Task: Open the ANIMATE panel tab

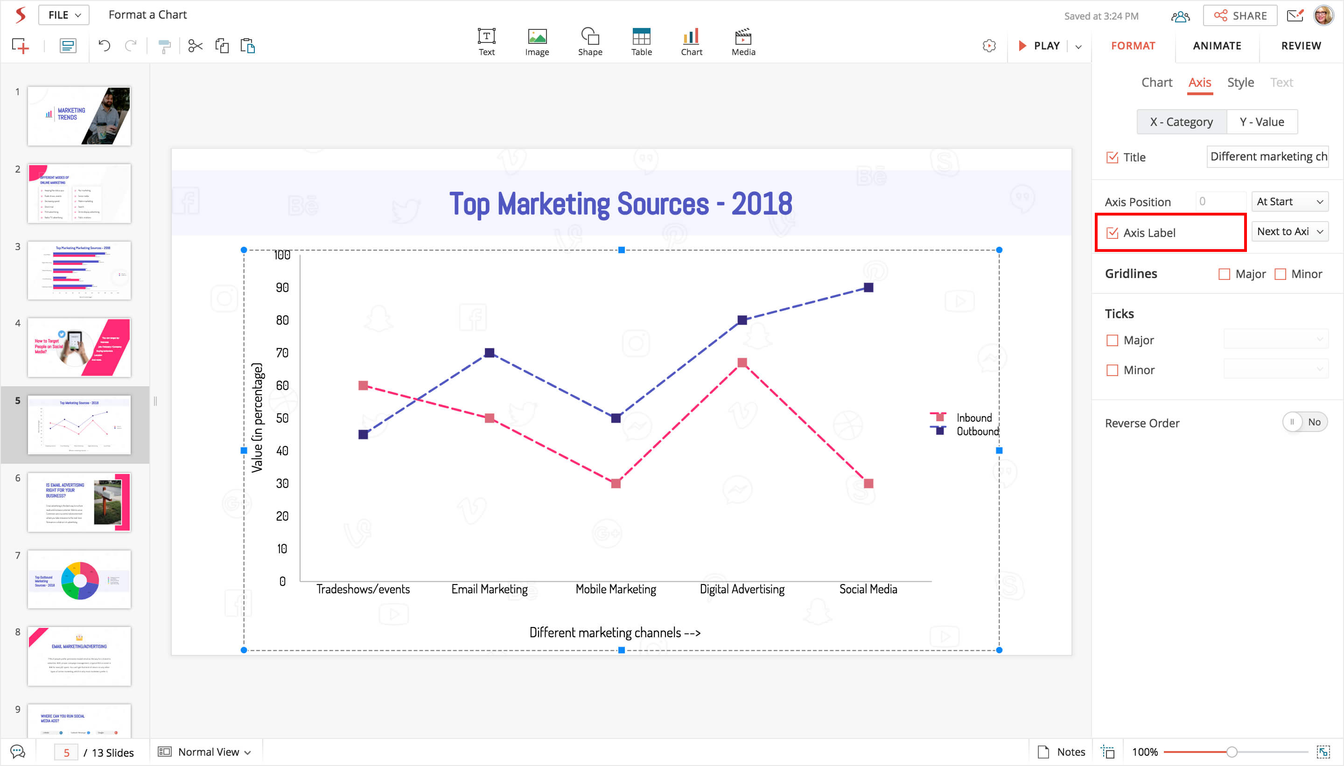Action: pyautogui.click(x=1217, y=46)
